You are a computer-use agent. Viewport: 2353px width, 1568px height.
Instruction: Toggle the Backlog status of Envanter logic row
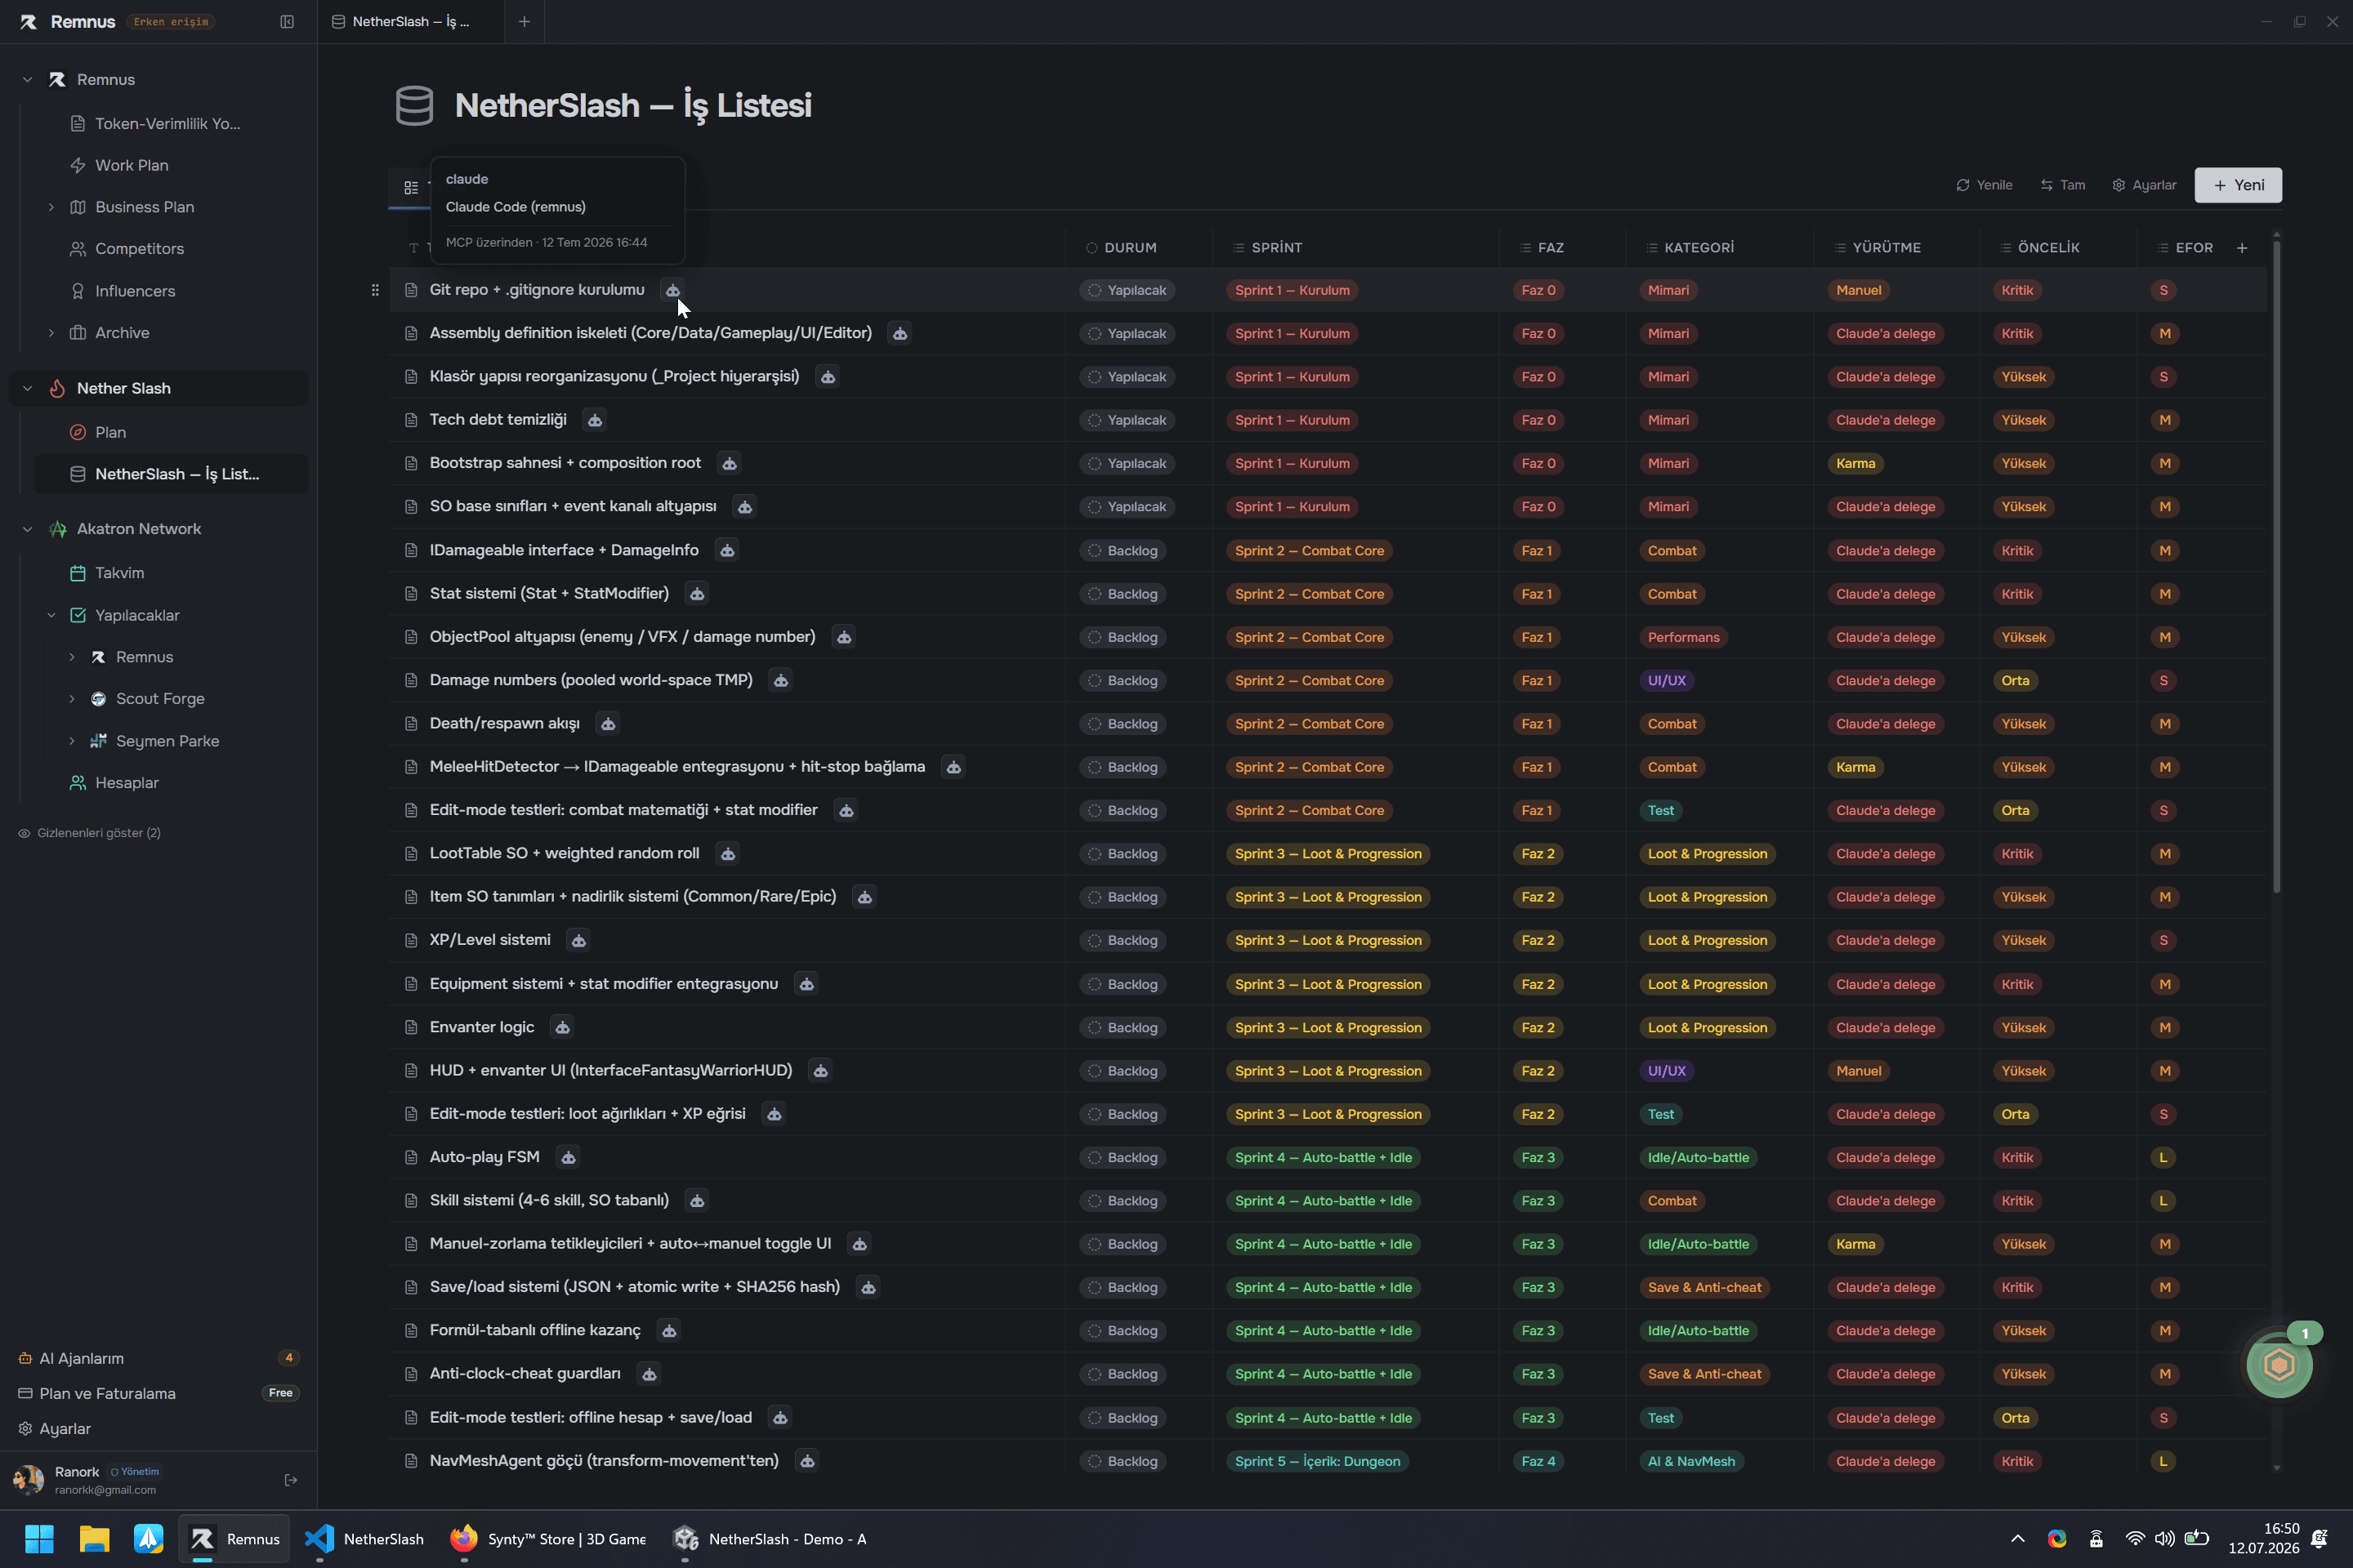[1123, 1028]
